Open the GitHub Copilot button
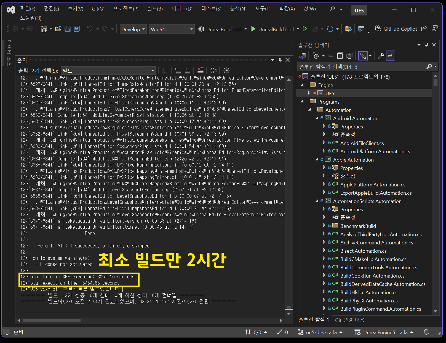 click(x=396, y=29)
